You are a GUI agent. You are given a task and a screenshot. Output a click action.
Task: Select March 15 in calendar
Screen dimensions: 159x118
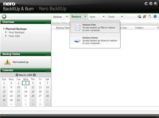click(4, 92)
